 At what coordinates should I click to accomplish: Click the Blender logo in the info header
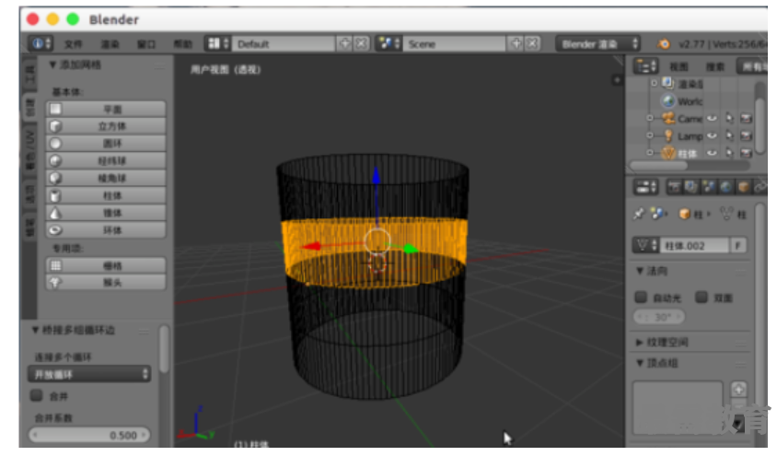point(663,43)
